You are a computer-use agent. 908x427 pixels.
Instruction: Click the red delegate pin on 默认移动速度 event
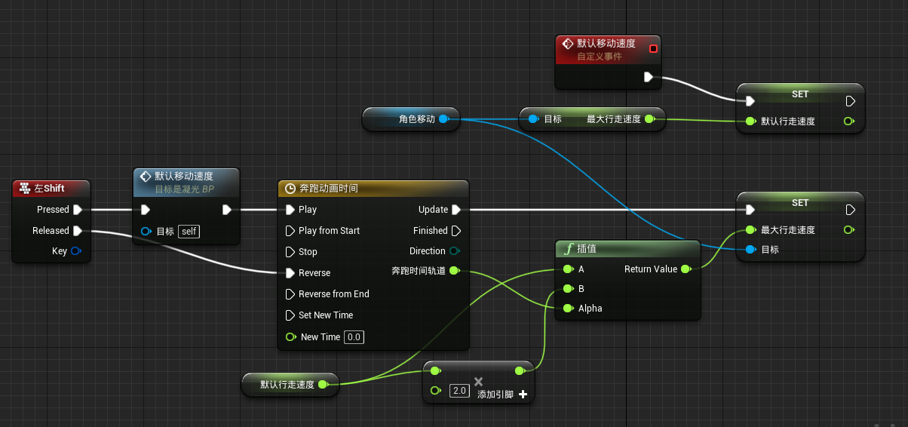pyautogui.click(x=653, y=48)
